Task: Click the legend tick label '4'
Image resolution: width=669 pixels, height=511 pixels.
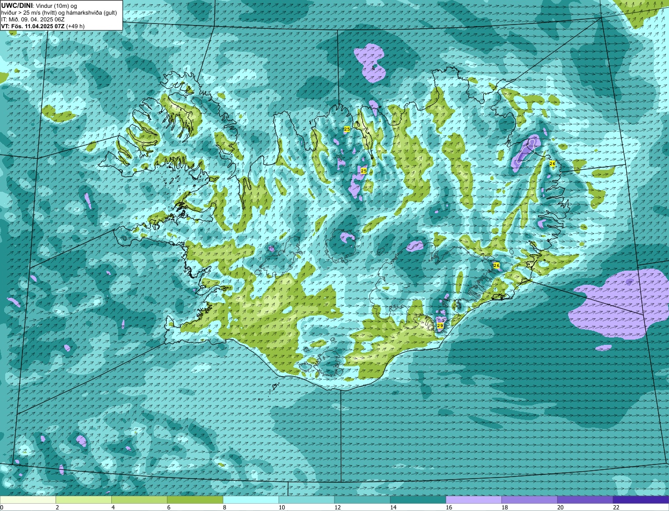Action: pos(113,507)
